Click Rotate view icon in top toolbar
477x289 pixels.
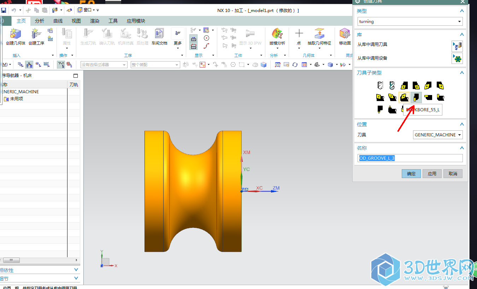click(295, 65)
